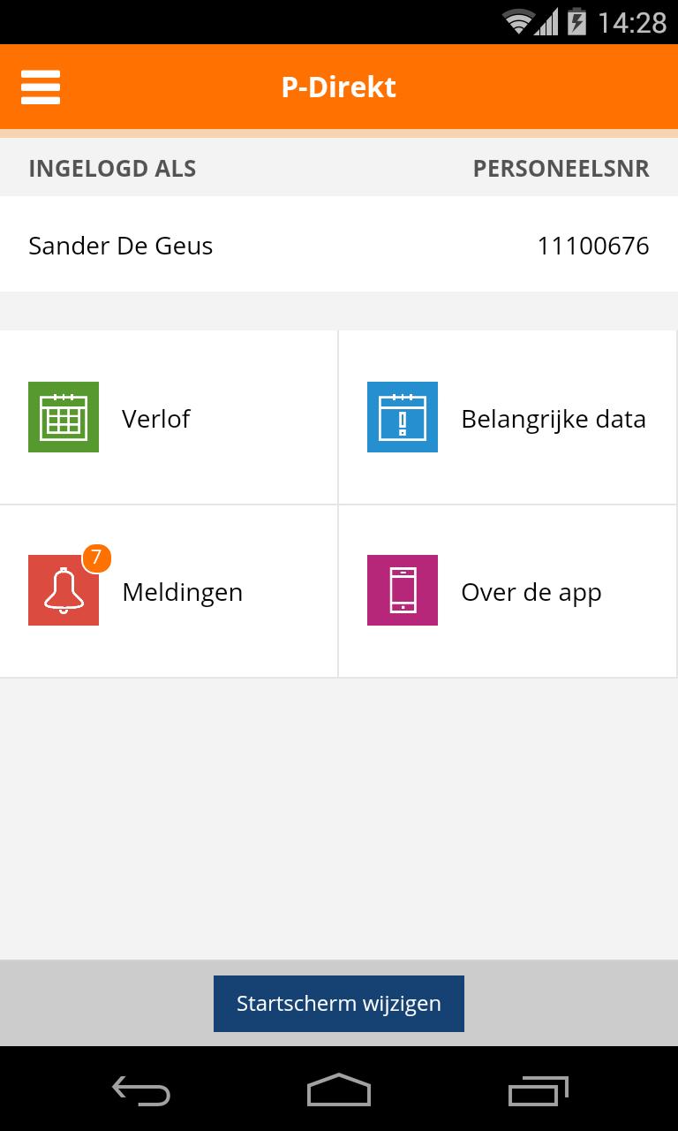This screenshot has width=678, height=1131.
Task: Tap the blue Belangrijke data icon
Action: tap(403, 417)
